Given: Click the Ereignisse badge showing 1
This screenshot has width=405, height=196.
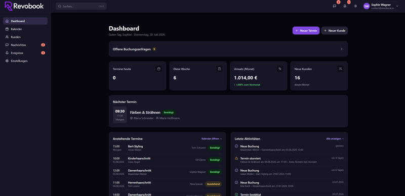Looking at the screenshot, I should tap(43, 53).
